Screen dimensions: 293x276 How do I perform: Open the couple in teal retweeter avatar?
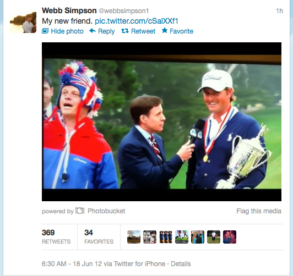pos(198,237)
